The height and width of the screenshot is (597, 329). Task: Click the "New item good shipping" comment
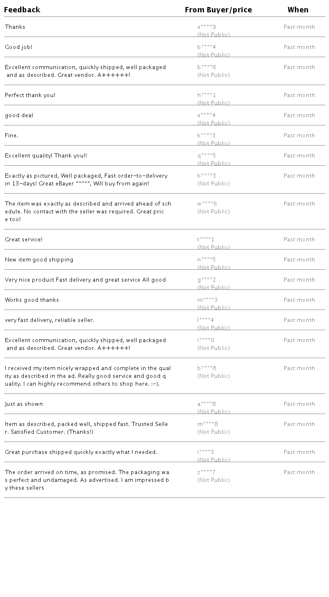39,260
